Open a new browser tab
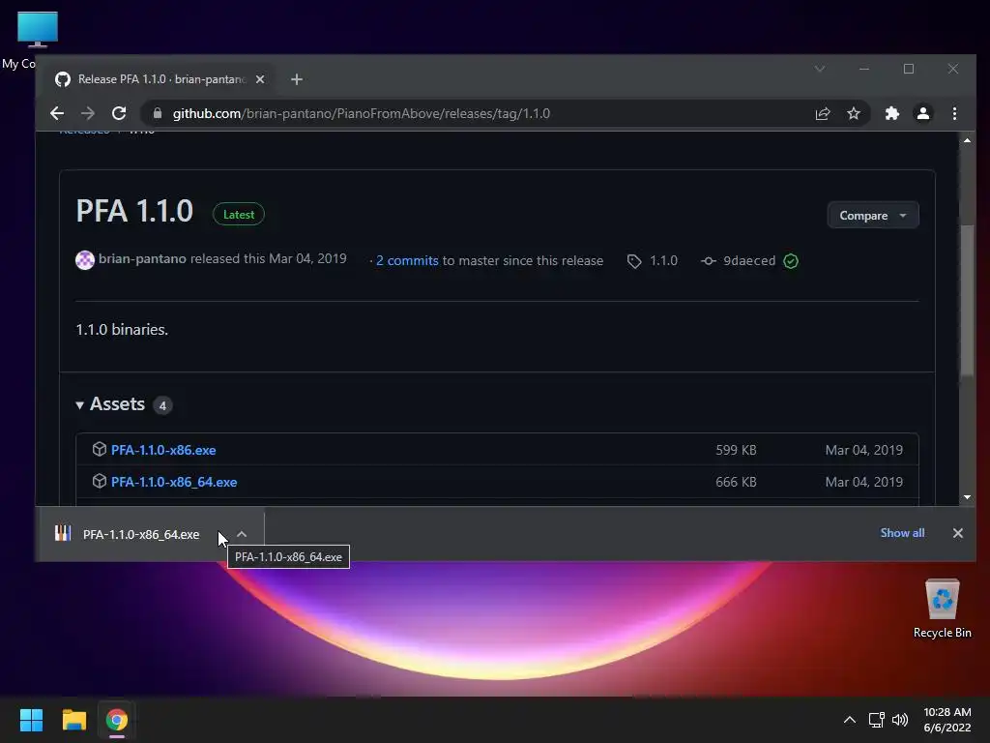 [x=297, y=79]
